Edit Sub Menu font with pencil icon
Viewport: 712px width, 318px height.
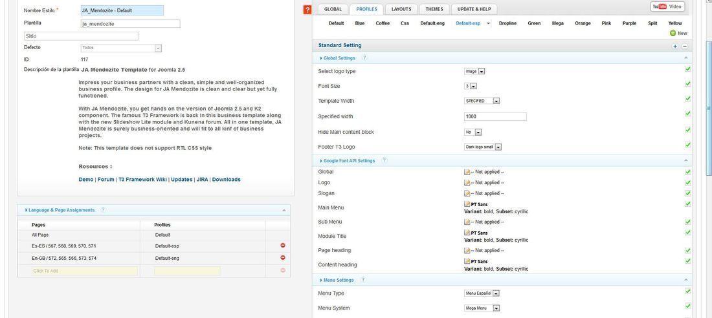[x=467, y=222]
